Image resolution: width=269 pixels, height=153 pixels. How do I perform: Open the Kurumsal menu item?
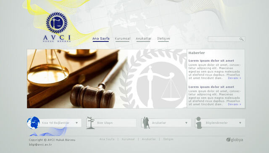click(x=122, y=39)
